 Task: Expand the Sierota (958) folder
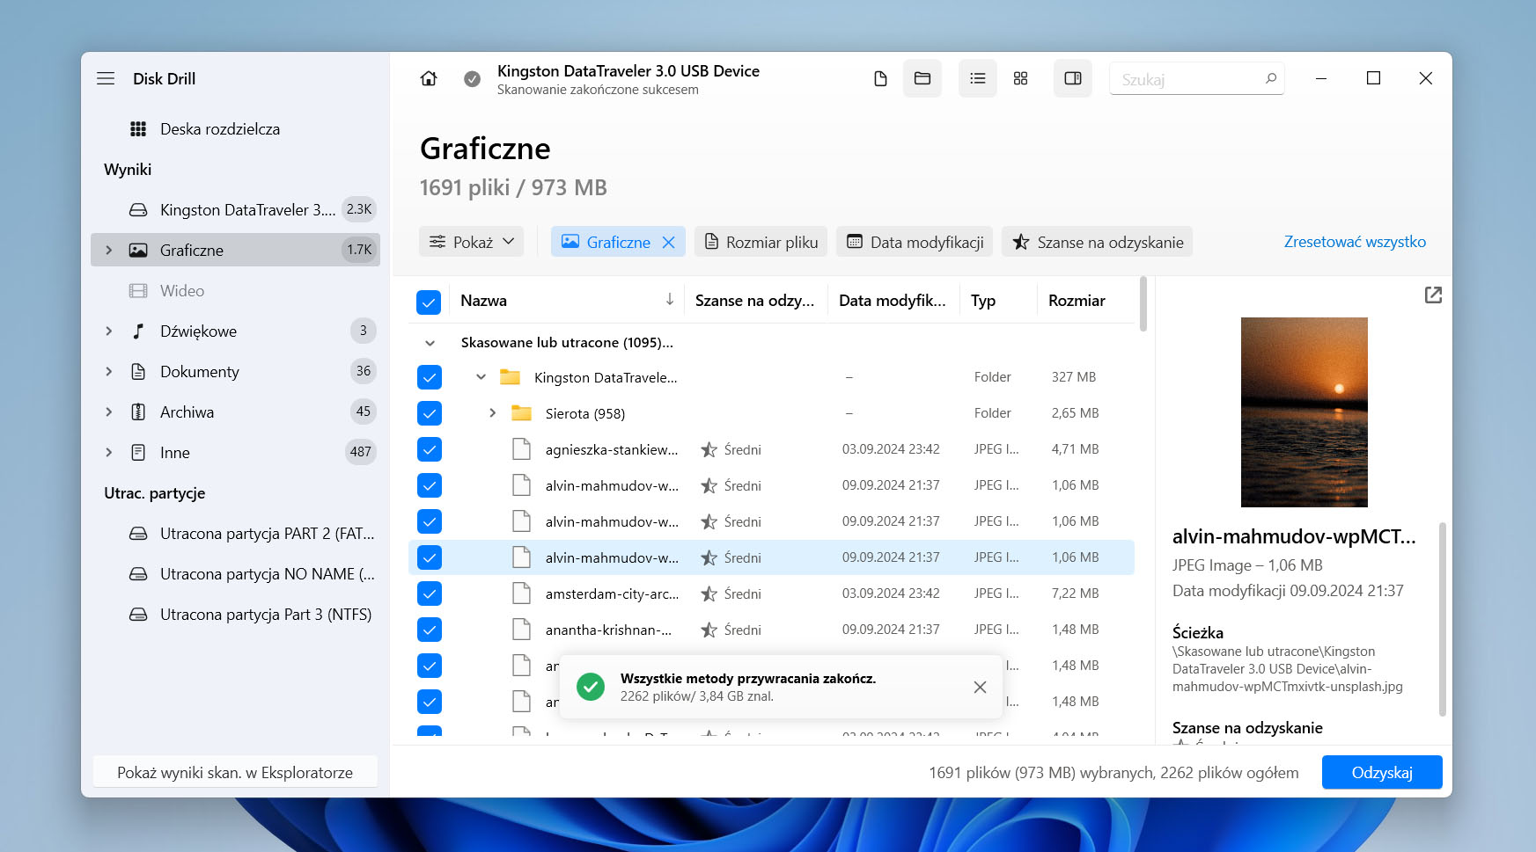coord(492,413)
